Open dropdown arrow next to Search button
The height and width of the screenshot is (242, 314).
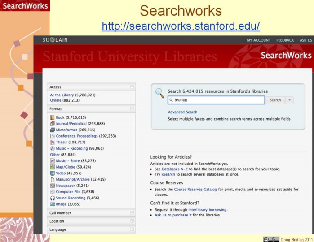click(289, 100)
